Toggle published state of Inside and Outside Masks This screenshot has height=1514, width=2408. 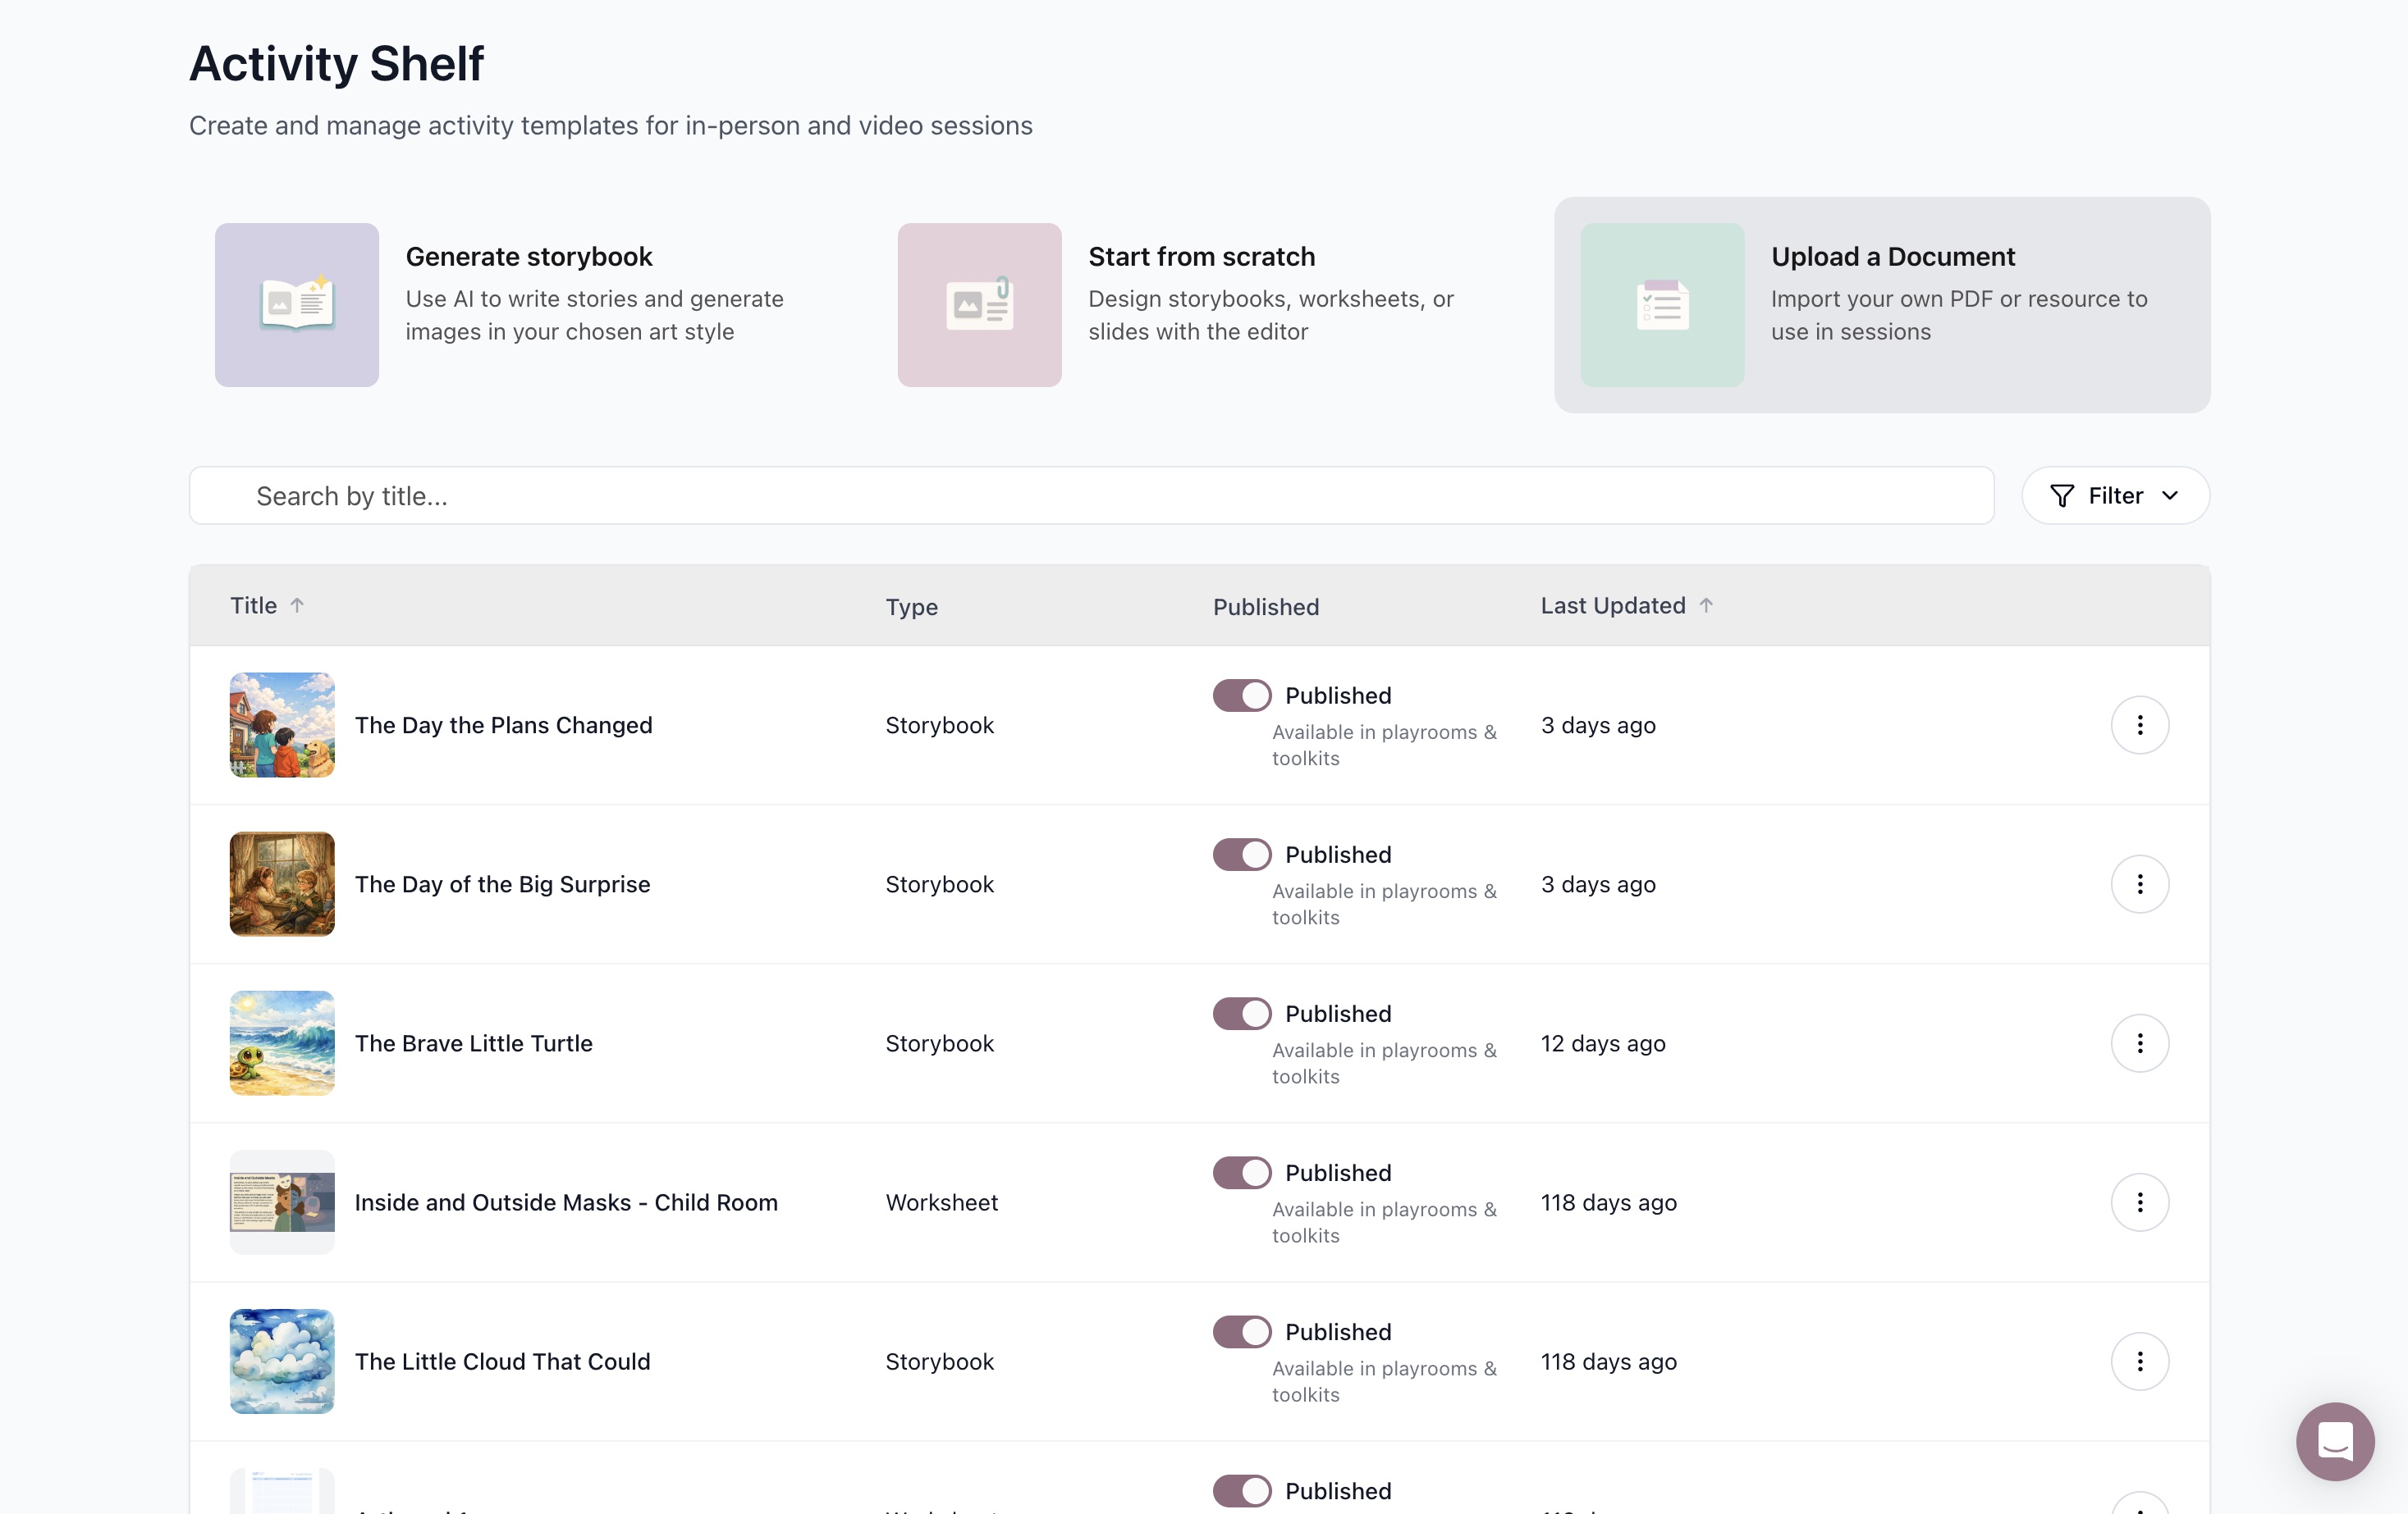point(1242,1172)
